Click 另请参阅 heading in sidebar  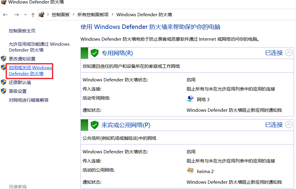coord(18,187)
